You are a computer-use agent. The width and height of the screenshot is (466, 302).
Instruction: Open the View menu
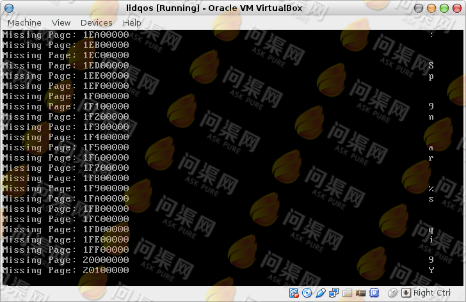61,22
